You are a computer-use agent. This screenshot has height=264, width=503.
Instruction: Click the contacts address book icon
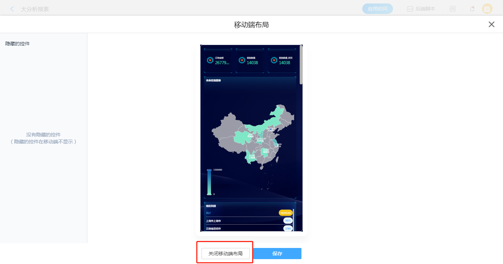(452, 9)
